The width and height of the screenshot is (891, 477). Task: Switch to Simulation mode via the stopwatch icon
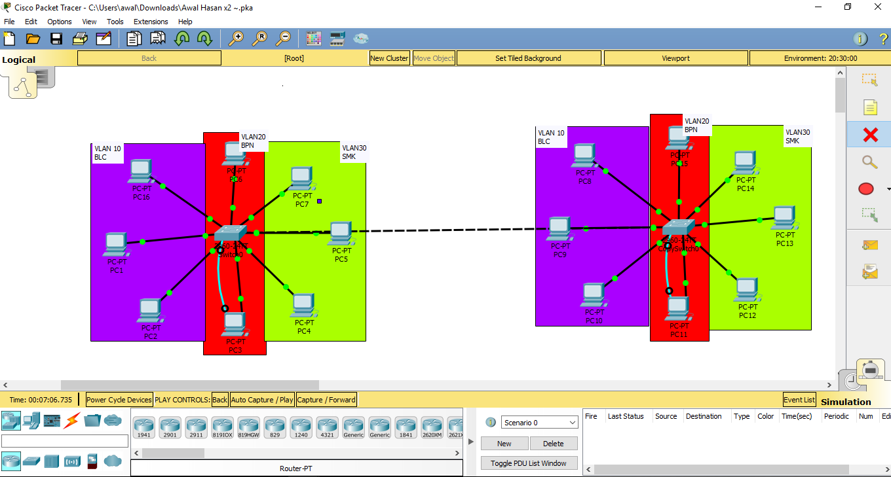click(x=870, y=370)
